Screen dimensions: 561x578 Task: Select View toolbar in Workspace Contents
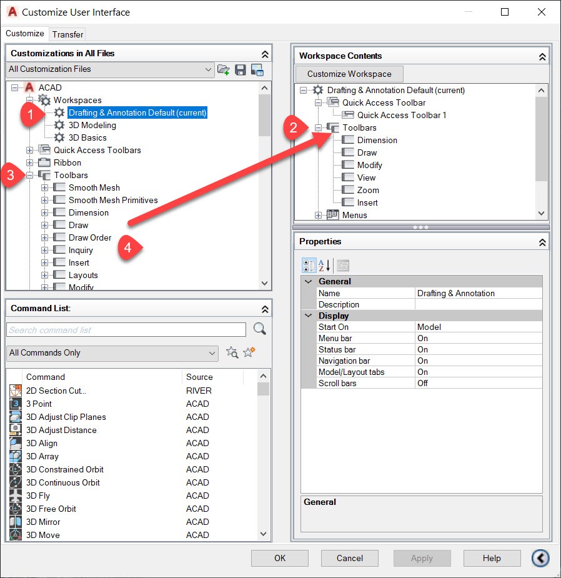click(366, 177)
